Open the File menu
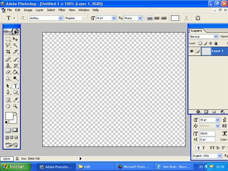Image resolution: width=228 pixels, height=171 pixels. (x=9, y=10)
